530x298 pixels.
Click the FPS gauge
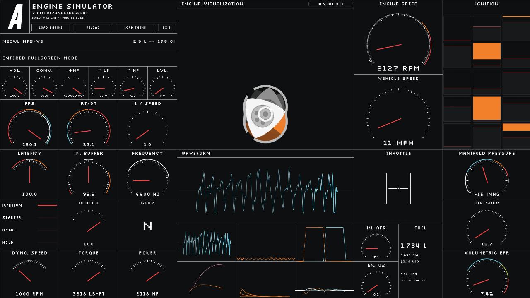[29, 126]
